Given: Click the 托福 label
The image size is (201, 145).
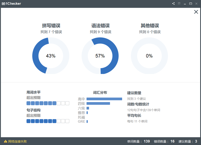Looking at the screenshot, I should click(81, 117).
